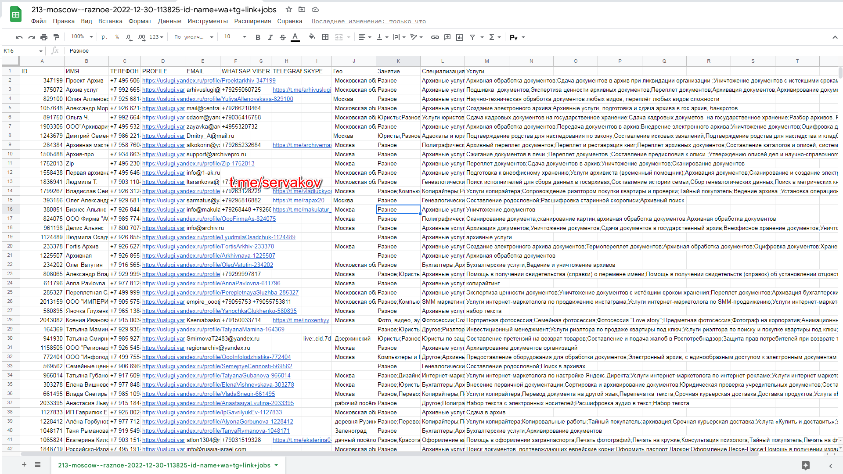Viewport: 843px width, 474px height.
Task: Open the text color picker
Action: tap(295, 37)
